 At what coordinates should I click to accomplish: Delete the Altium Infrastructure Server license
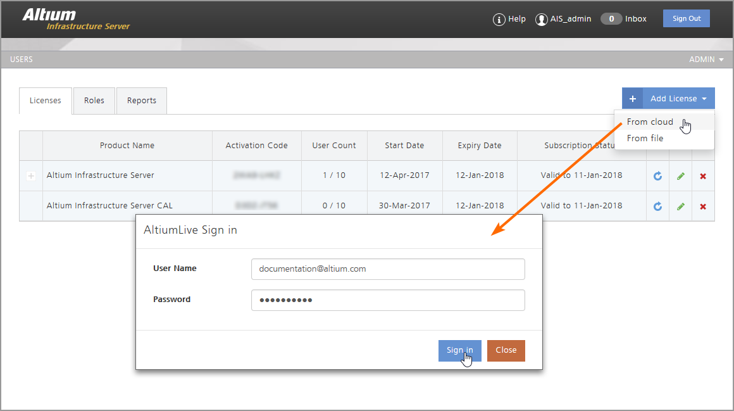(x=703, y=176)
